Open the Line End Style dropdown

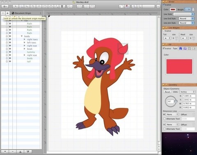coord(186,18)
